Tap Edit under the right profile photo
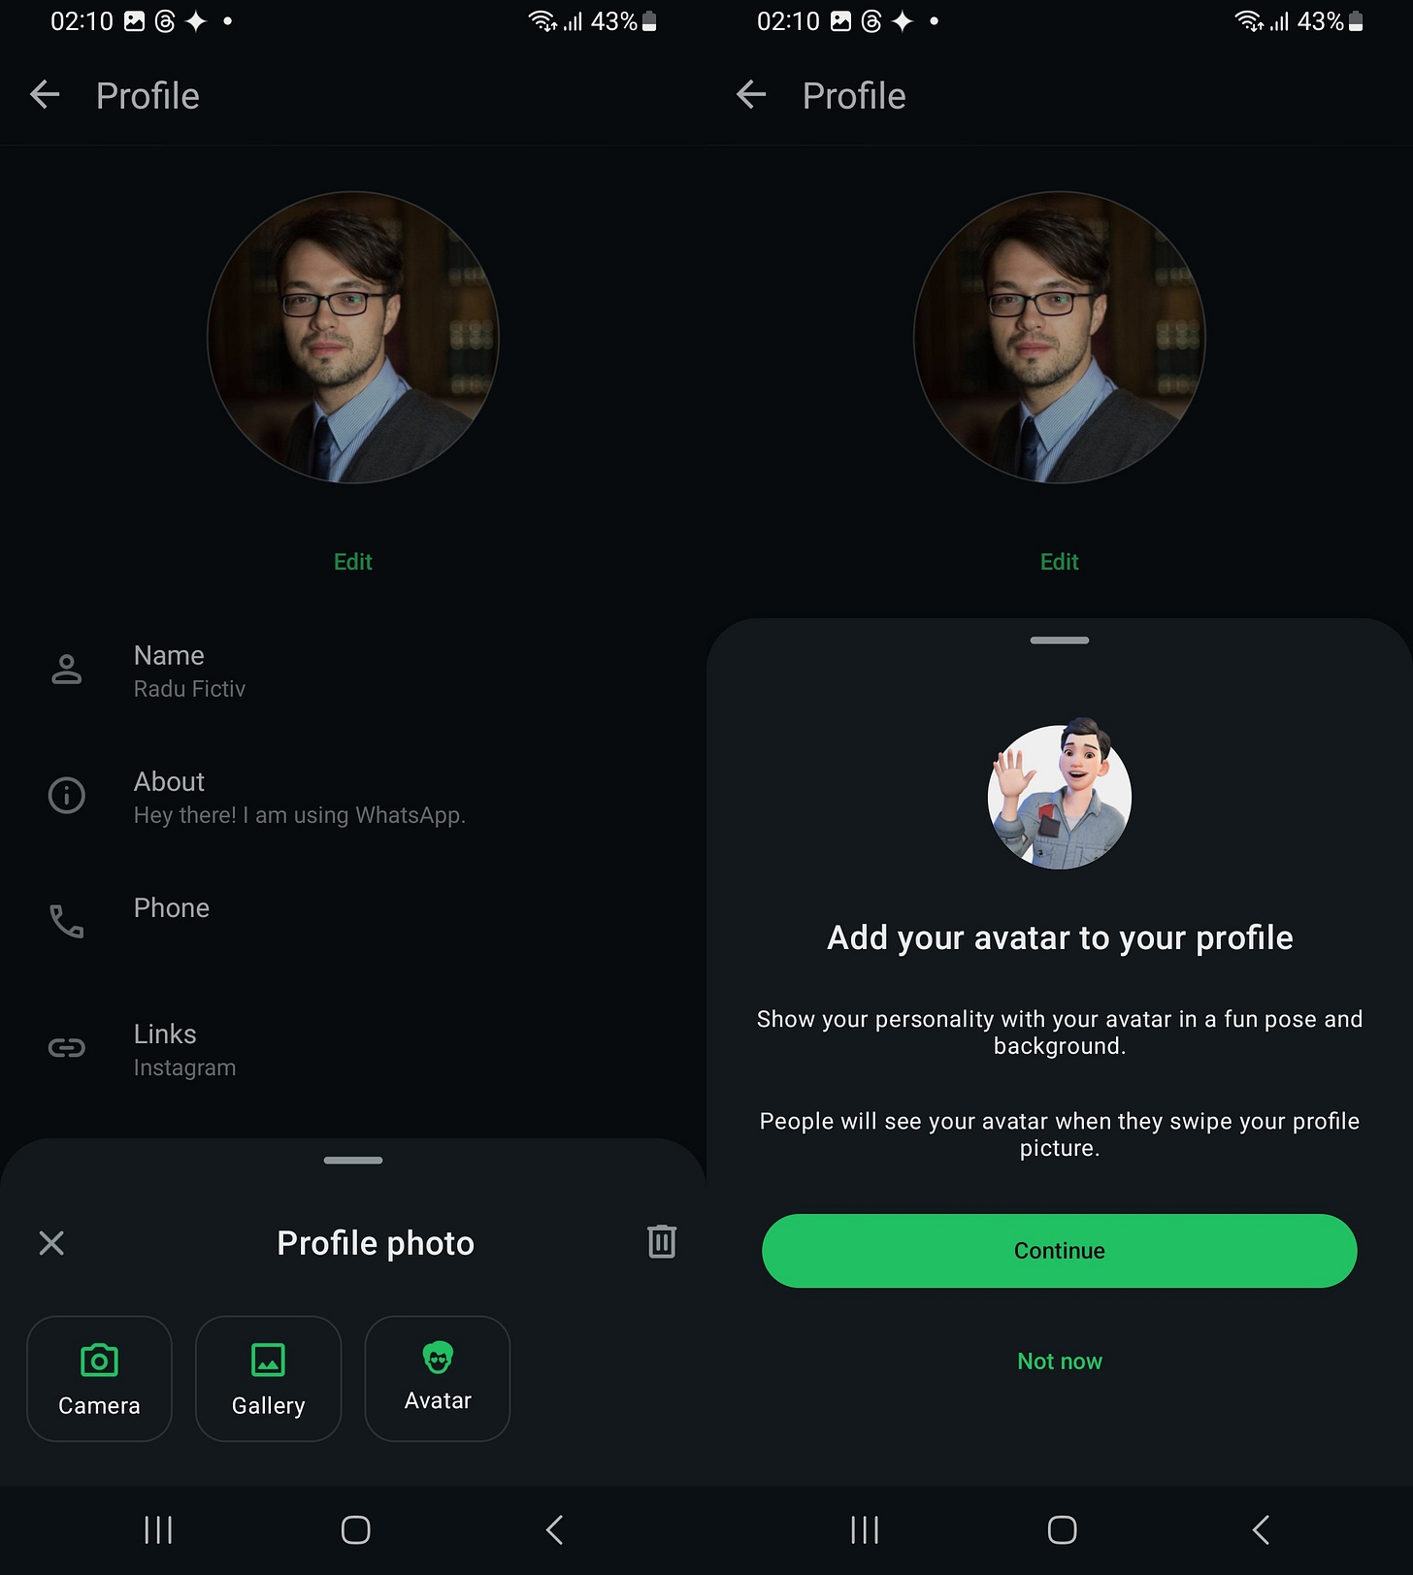 point(1059,562)
